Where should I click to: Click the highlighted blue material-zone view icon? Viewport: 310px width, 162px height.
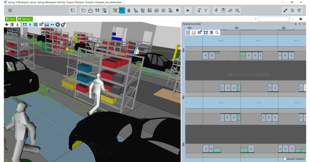coord(122,11)
